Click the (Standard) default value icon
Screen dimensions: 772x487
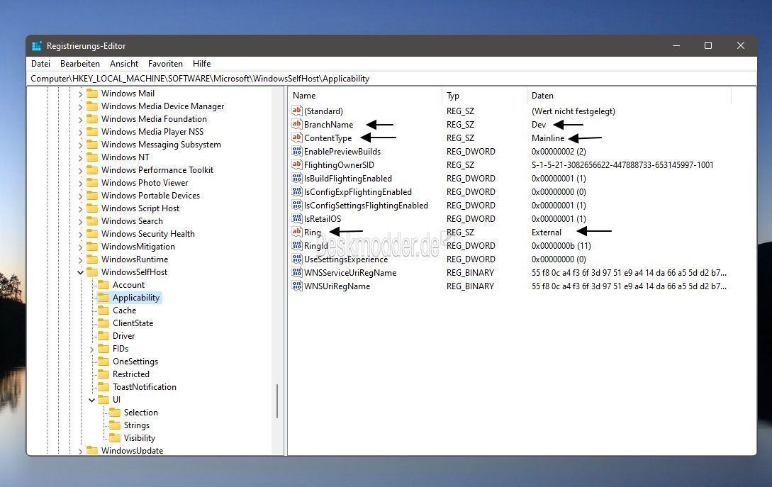(x=296, y=111)
